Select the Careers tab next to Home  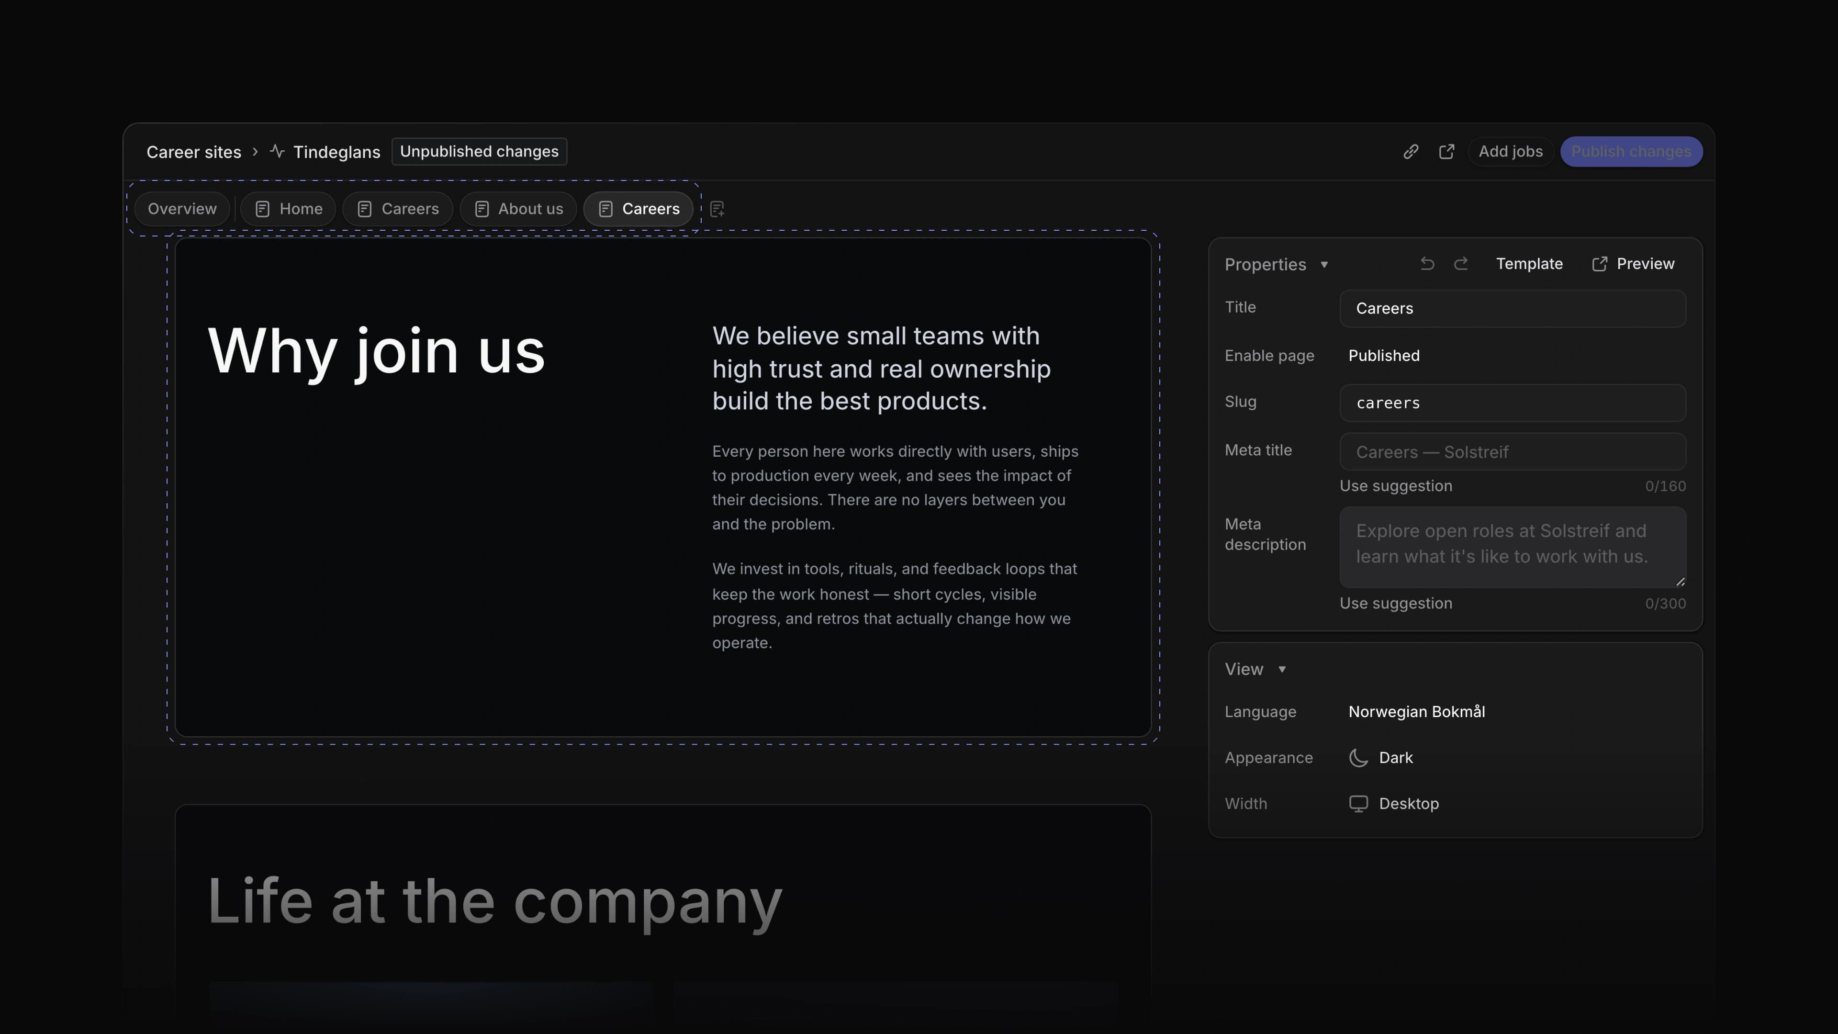pos(397,209)
